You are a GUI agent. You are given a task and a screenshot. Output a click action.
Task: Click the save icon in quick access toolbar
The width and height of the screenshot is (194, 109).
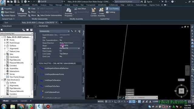tap(15, 2)
